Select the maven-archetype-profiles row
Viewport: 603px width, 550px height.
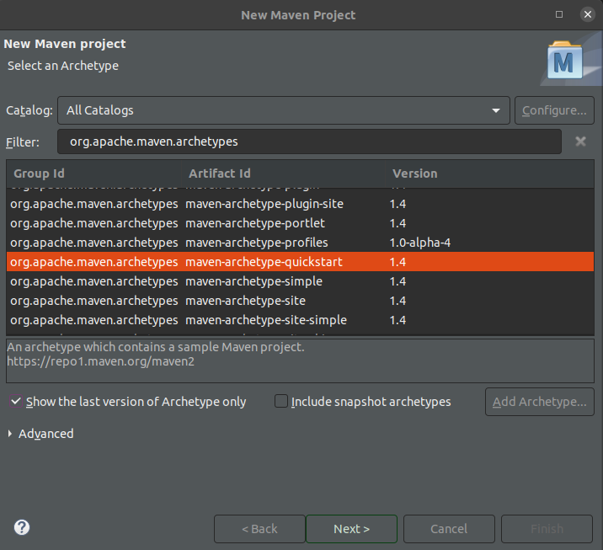click(x=300, y=243)
